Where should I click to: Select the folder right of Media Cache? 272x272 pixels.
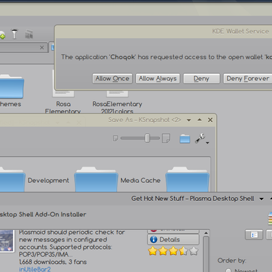coord(188,180)
